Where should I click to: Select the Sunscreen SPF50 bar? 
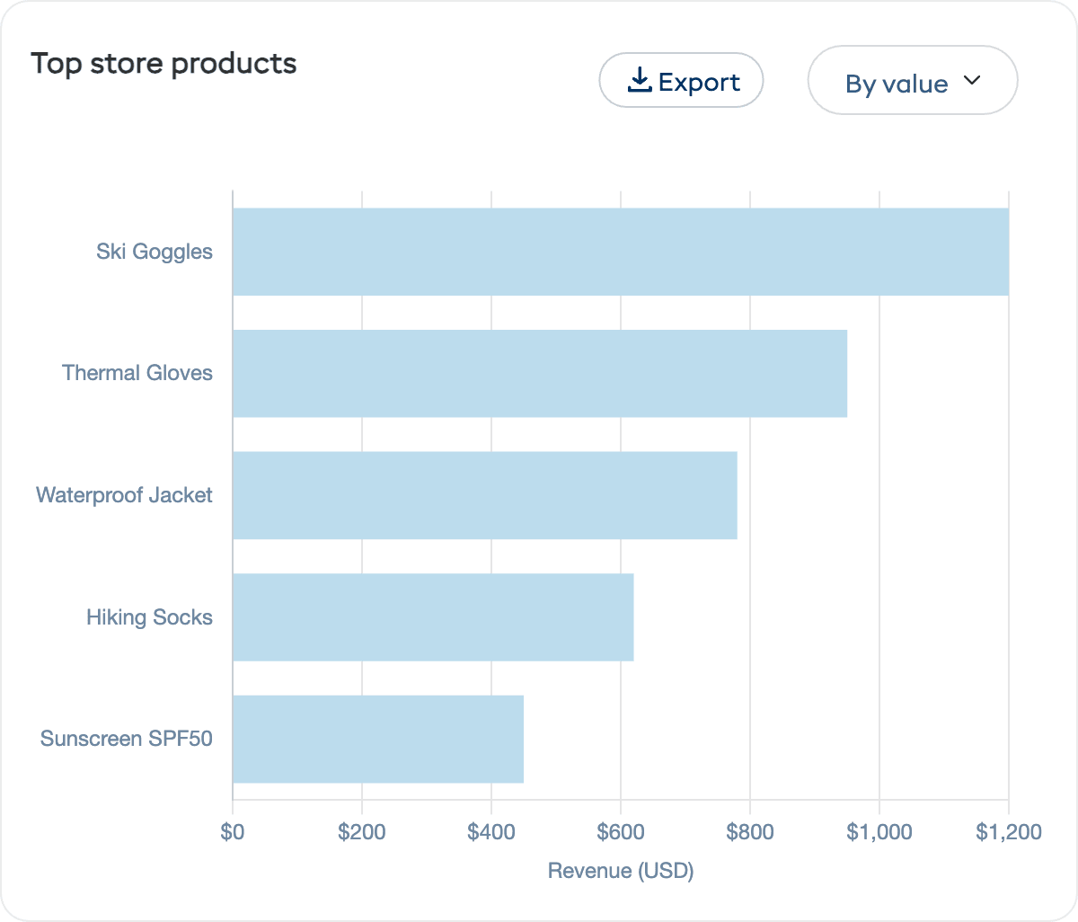[377, 739]
